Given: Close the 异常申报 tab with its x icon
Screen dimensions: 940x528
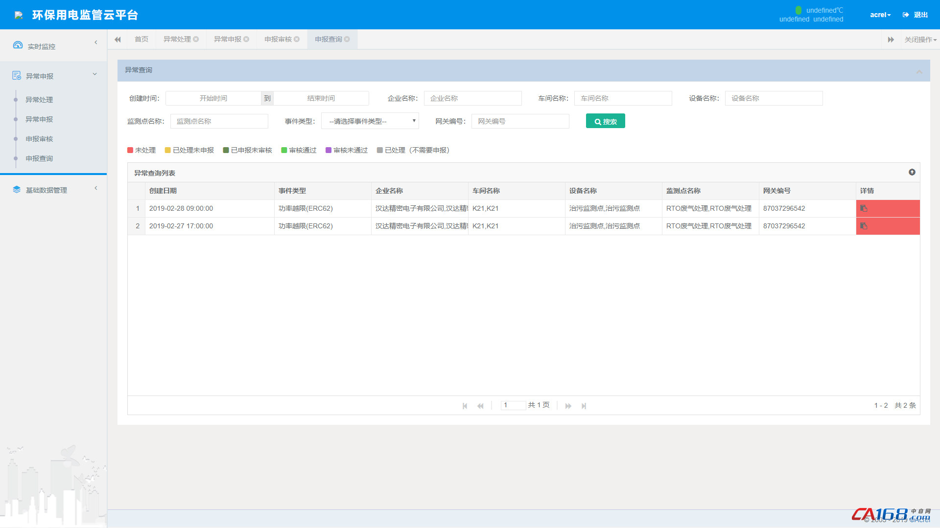Looking at the screenshot, I should point(246,40).
